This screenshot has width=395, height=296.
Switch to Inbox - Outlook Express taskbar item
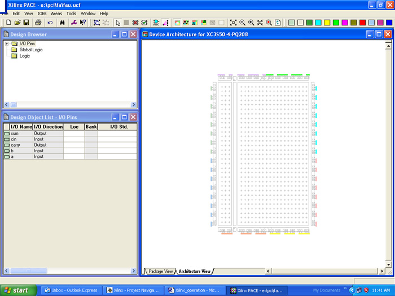71,290
